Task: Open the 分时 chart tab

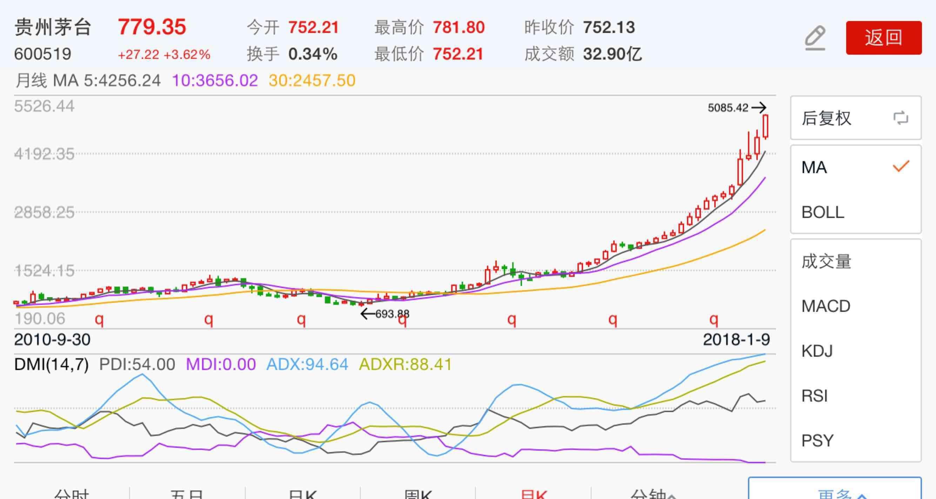Action: (71, 494)
